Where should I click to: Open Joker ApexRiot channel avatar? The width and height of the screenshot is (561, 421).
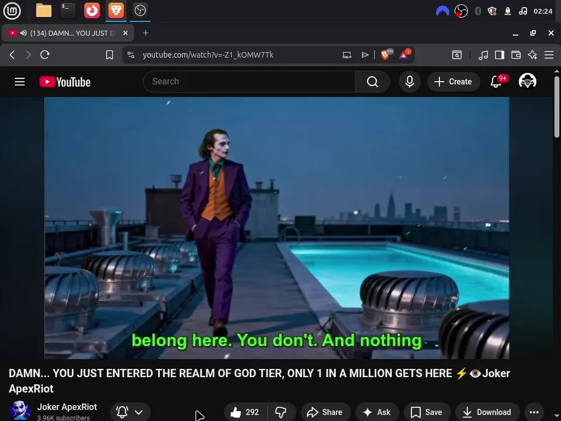tap(19, 411)
